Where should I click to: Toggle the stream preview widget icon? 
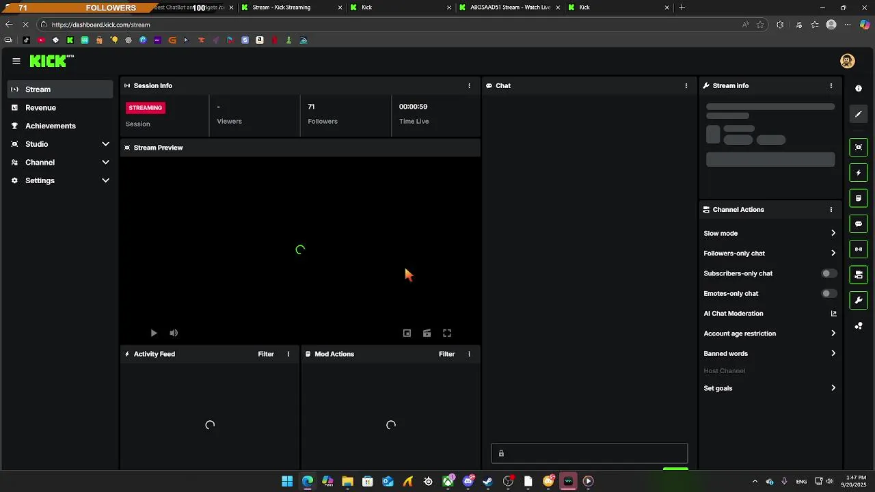859,148
